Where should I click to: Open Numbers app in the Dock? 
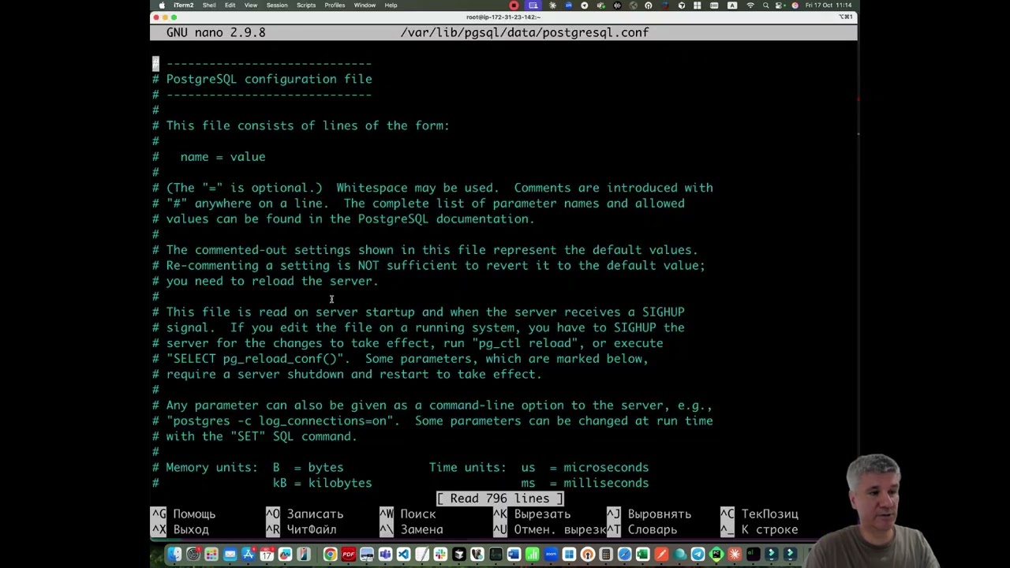[533, 554]
